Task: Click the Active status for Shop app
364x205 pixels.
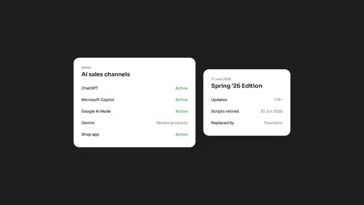Action: coord(182,134)
